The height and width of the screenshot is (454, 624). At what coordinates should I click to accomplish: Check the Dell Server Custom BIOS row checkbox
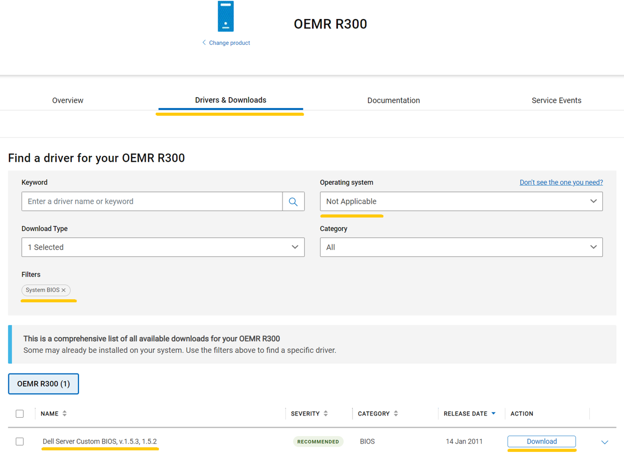tap(19, 441)
